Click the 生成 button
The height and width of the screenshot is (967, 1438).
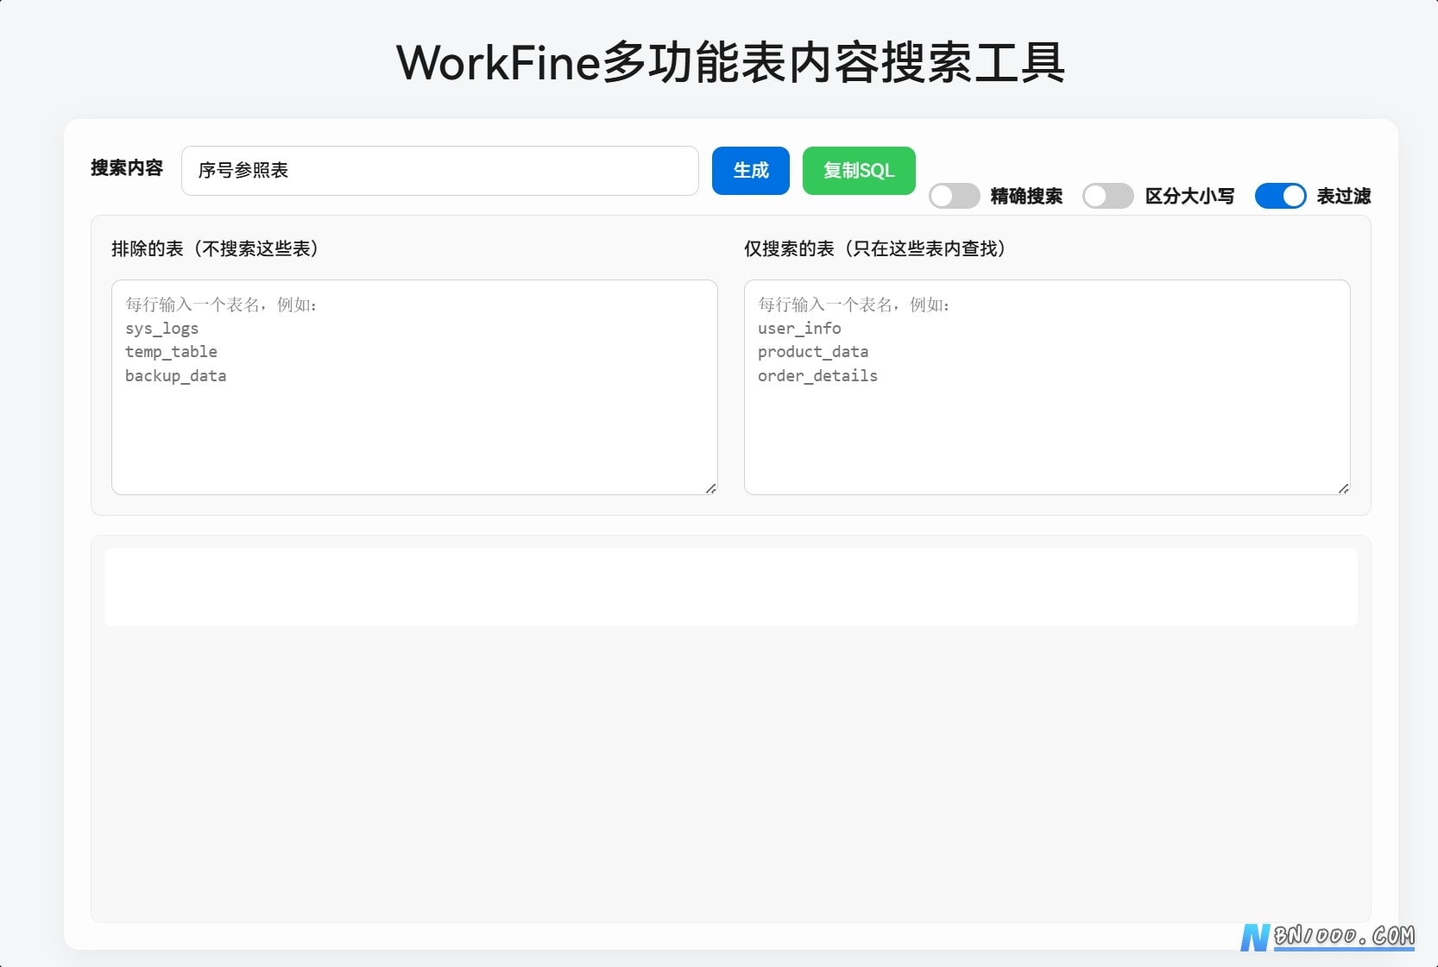pos(750,171)
